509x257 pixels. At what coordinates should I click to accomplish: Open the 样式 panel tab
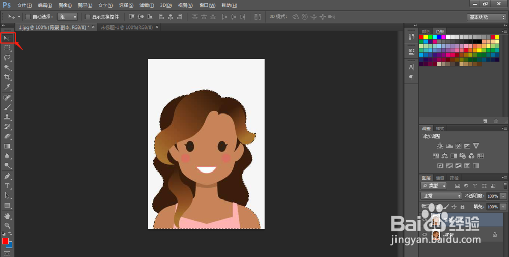pos(440,128)
